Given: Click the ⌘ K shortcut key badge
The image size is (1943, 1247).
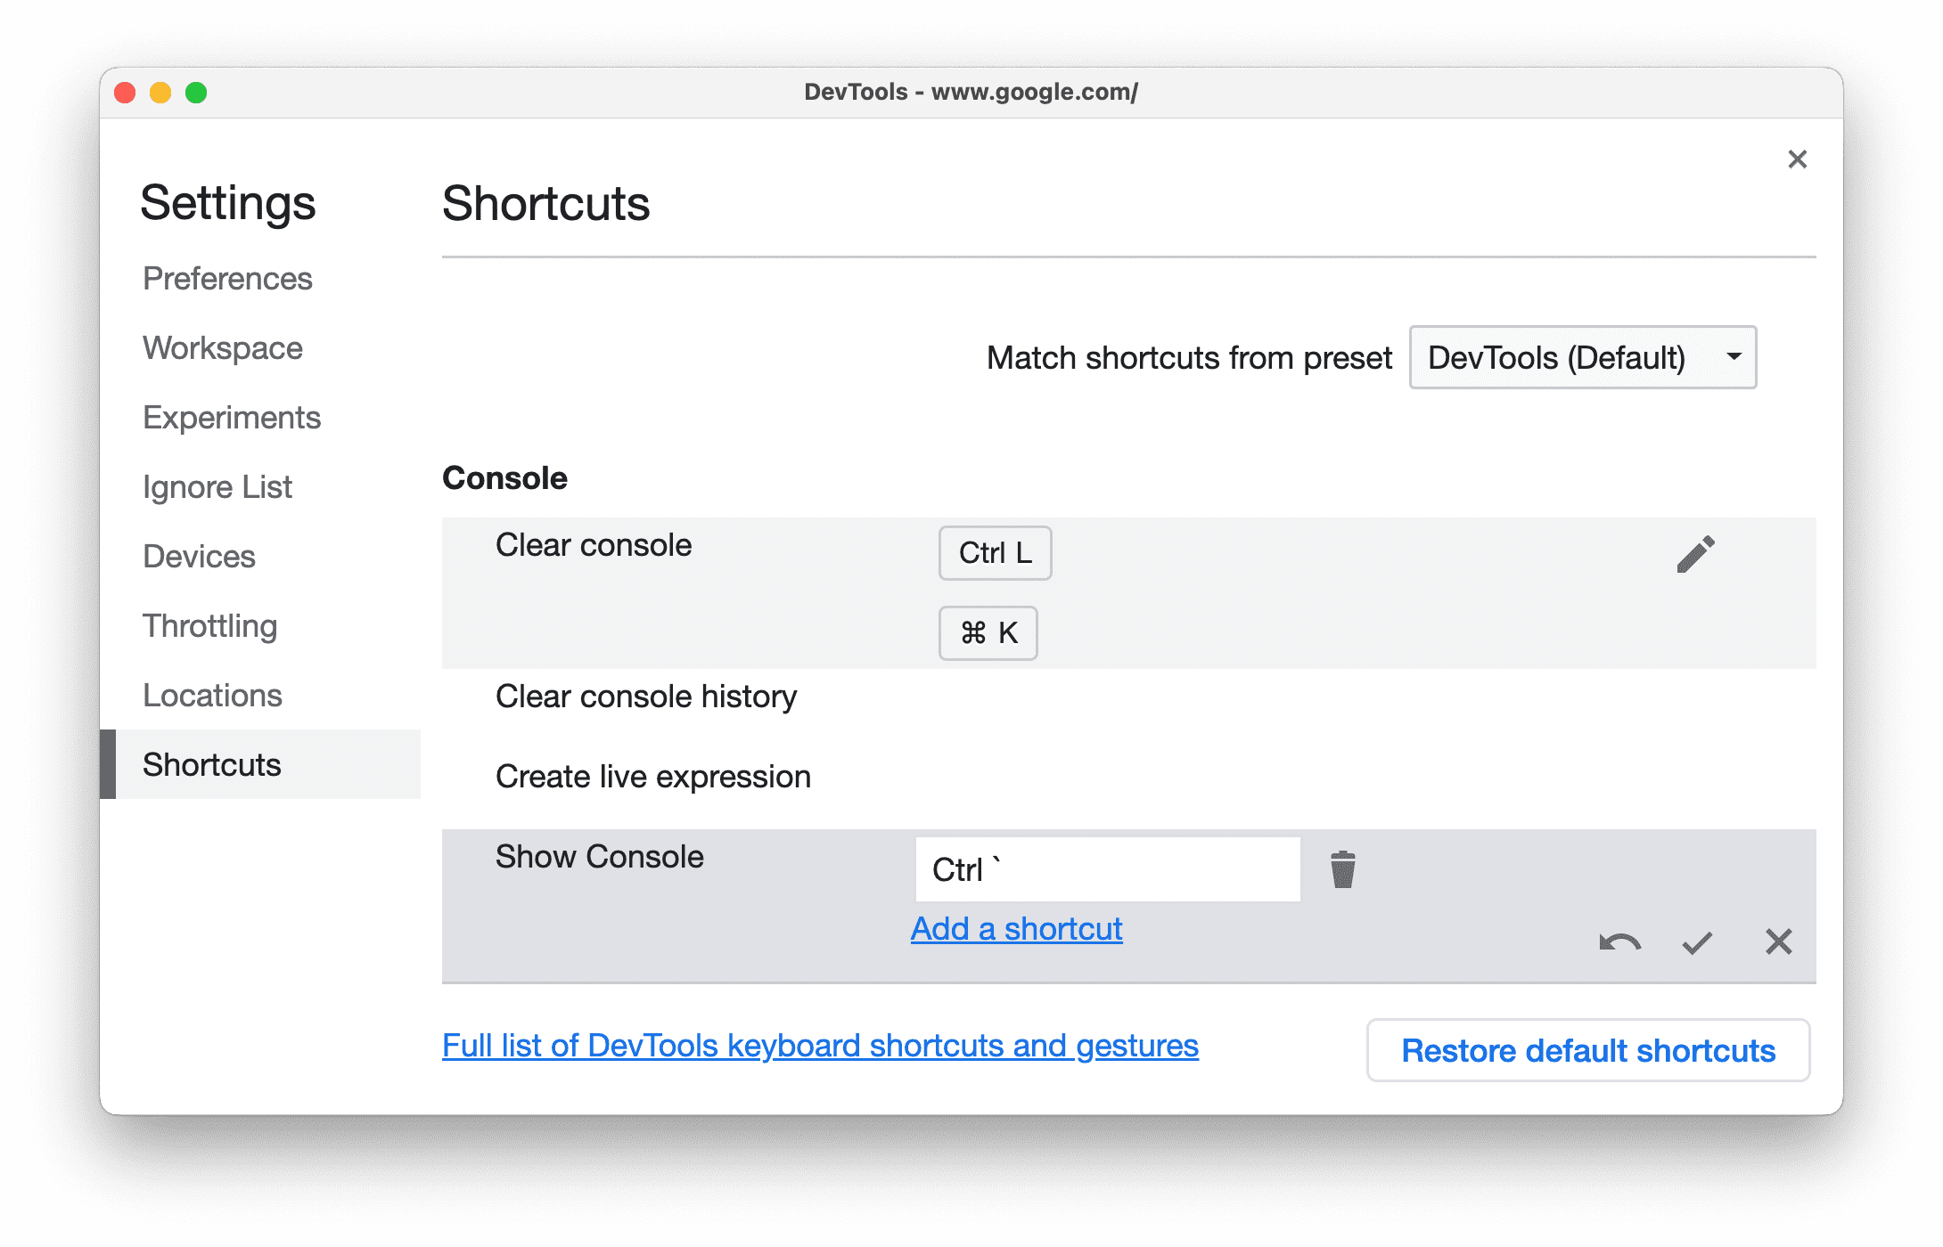Looking at the screenshot, I should [991, 630].
